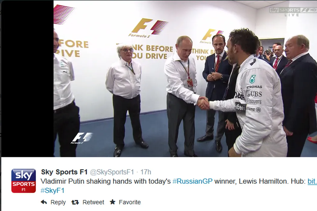Screen dimensions: 317x211
Task: Follow the #SkyF1 hashtag
Action: pos(53,191)
